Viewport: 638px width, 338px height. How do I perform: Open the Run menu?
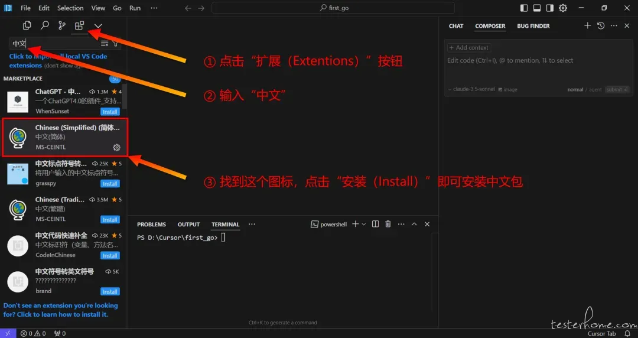135,8
